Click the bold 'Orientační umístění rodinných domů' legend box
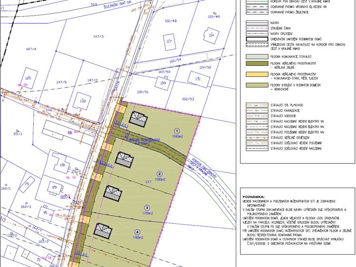This screenshot has height=267, width=356. [257, 39]
